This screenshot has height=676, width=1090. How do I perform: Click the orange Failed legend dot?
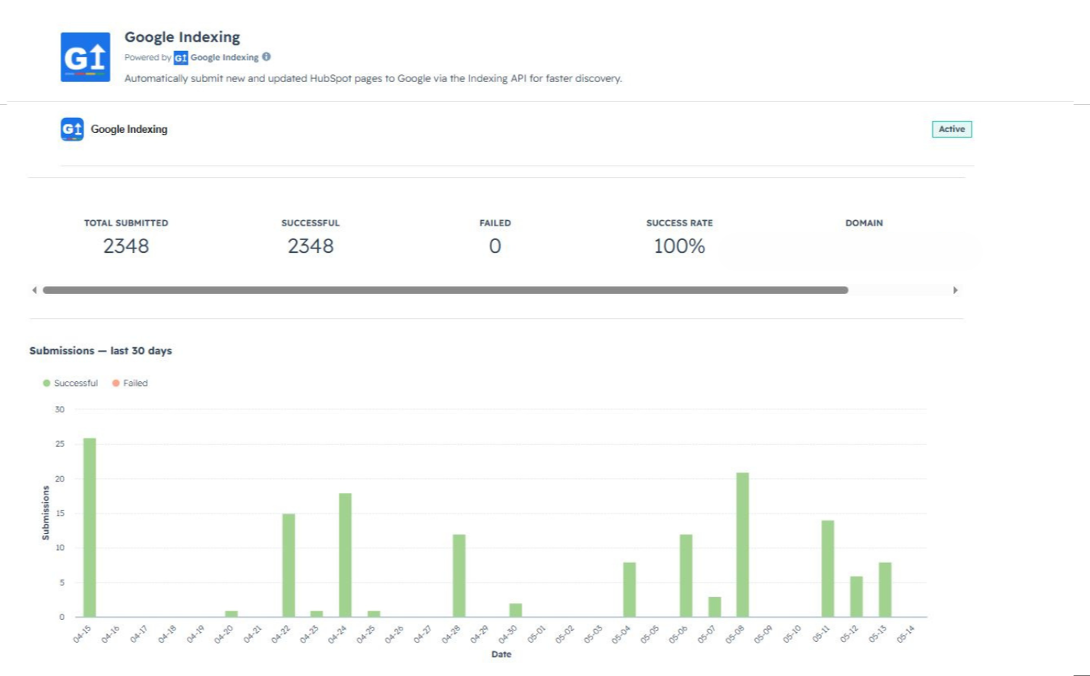pos(116,384)
